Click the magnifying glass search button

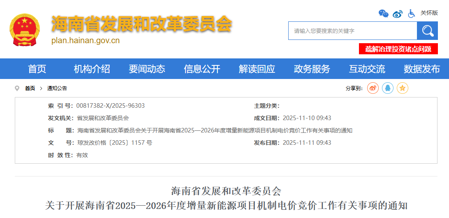point(428,31)
